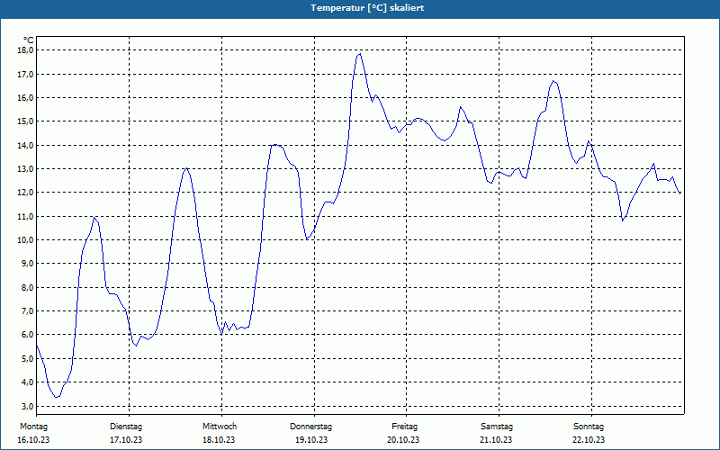Click the date '22.10.23'
720x450 pixels.
(x=589, y=440)
